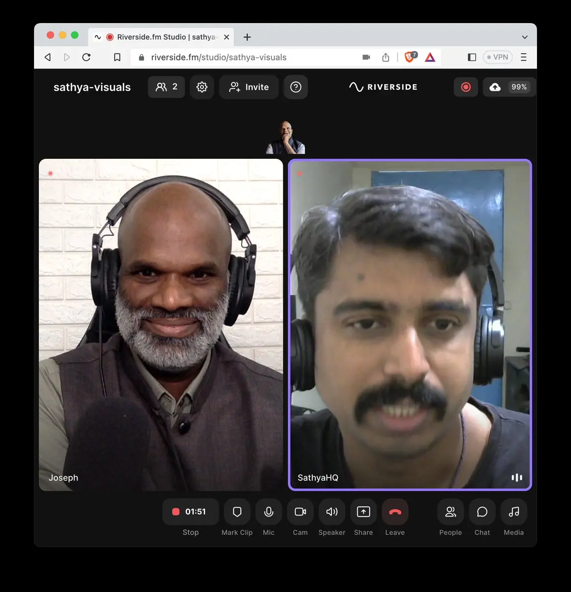Open the browser hamburger menu
Screen dimensions: 571x592
(x=524, y=57)
